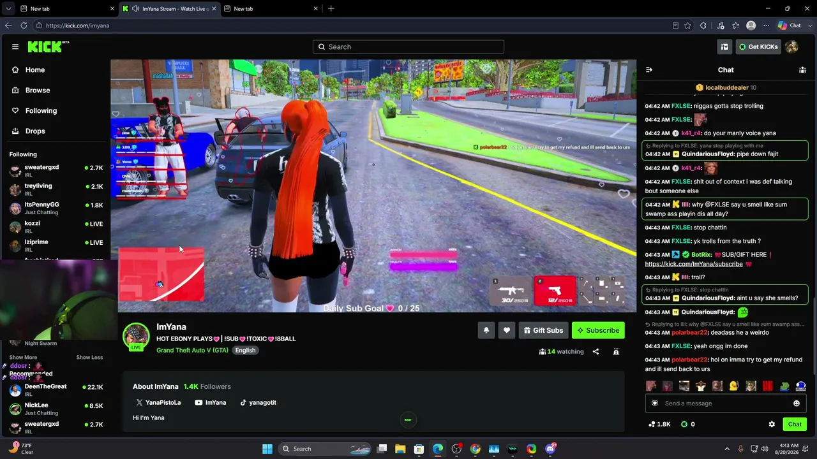The height and width of the screenshot is (459, 817).
Task: Open the Kick profile avatar menu
Action: click(791, 47)
